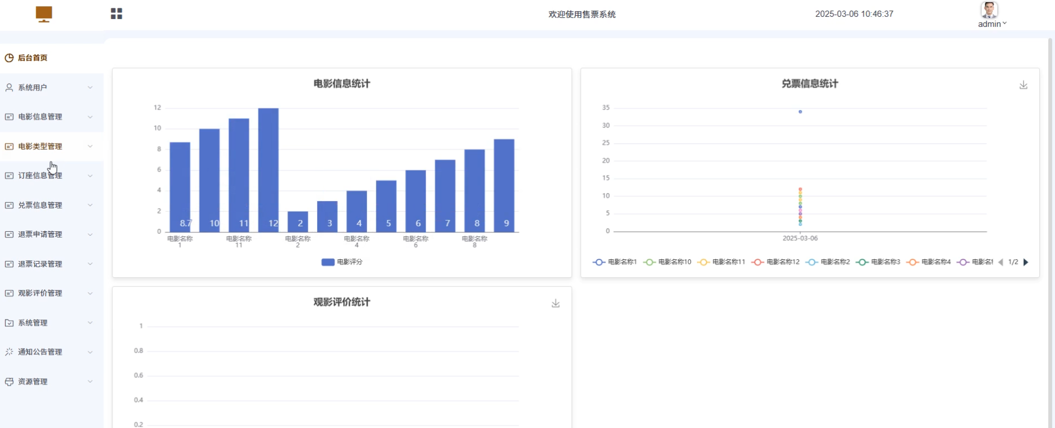1055x428 pixels.
Task: Expand the 资源管理 chevron
Action: click(x=90, y=381)
